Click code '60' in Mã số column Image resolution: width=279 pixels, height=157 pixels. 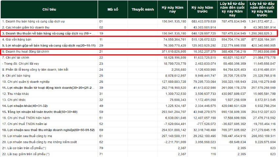coord(101,130)
